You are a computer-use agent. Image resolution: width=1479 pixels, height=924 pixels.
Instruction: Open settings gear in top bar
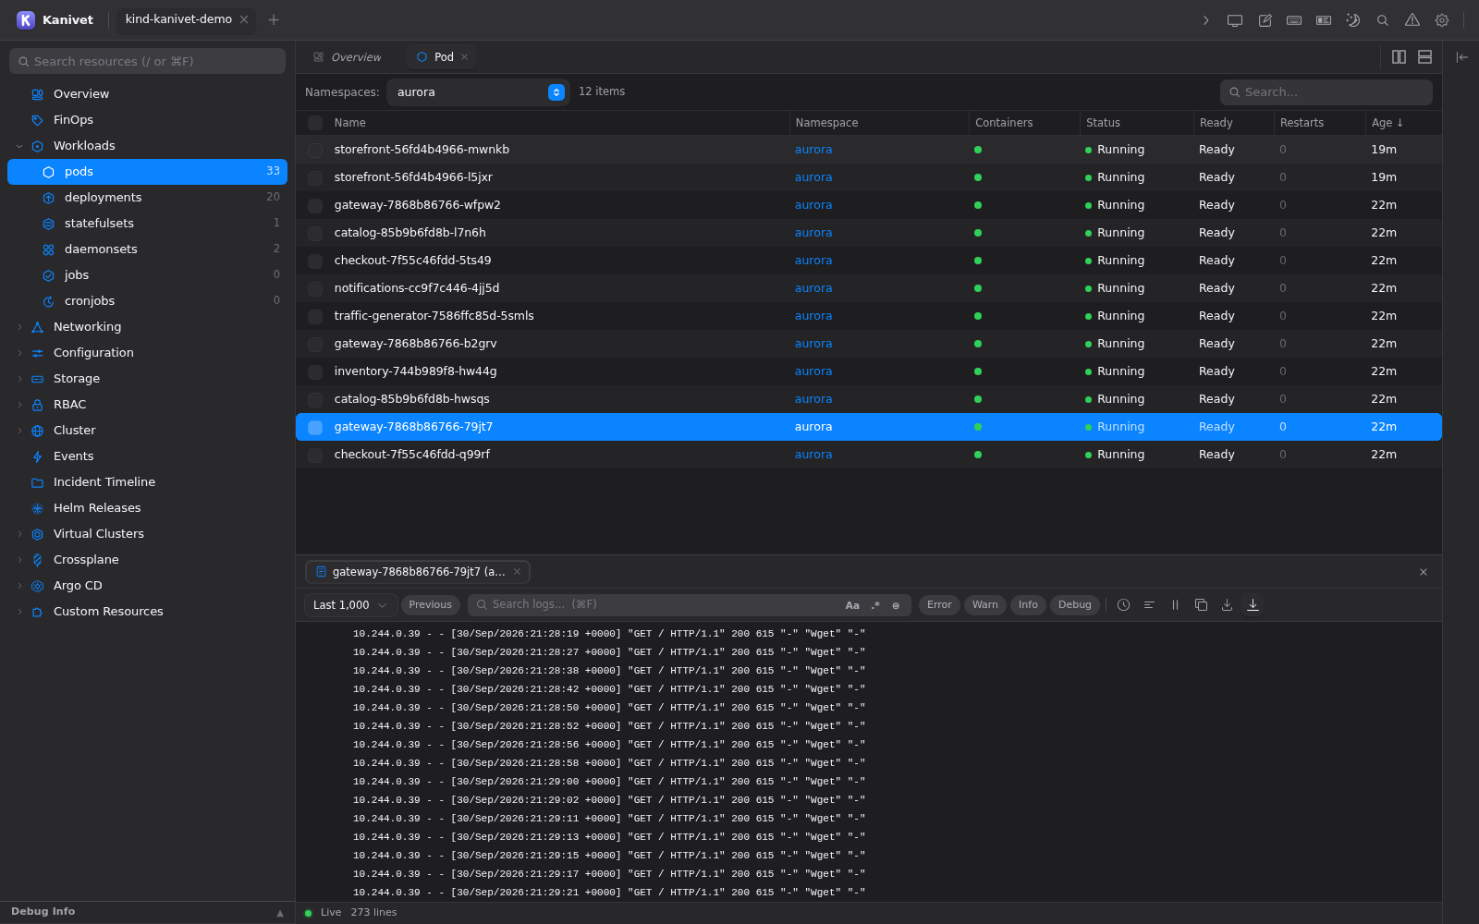[1442, 20]
